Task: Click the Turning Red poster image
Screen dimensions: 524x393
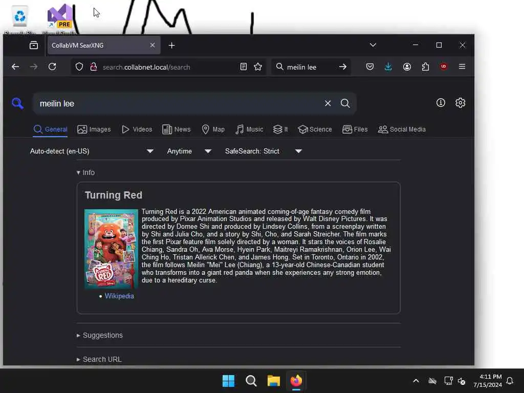Action: click(x=111, y=249)
